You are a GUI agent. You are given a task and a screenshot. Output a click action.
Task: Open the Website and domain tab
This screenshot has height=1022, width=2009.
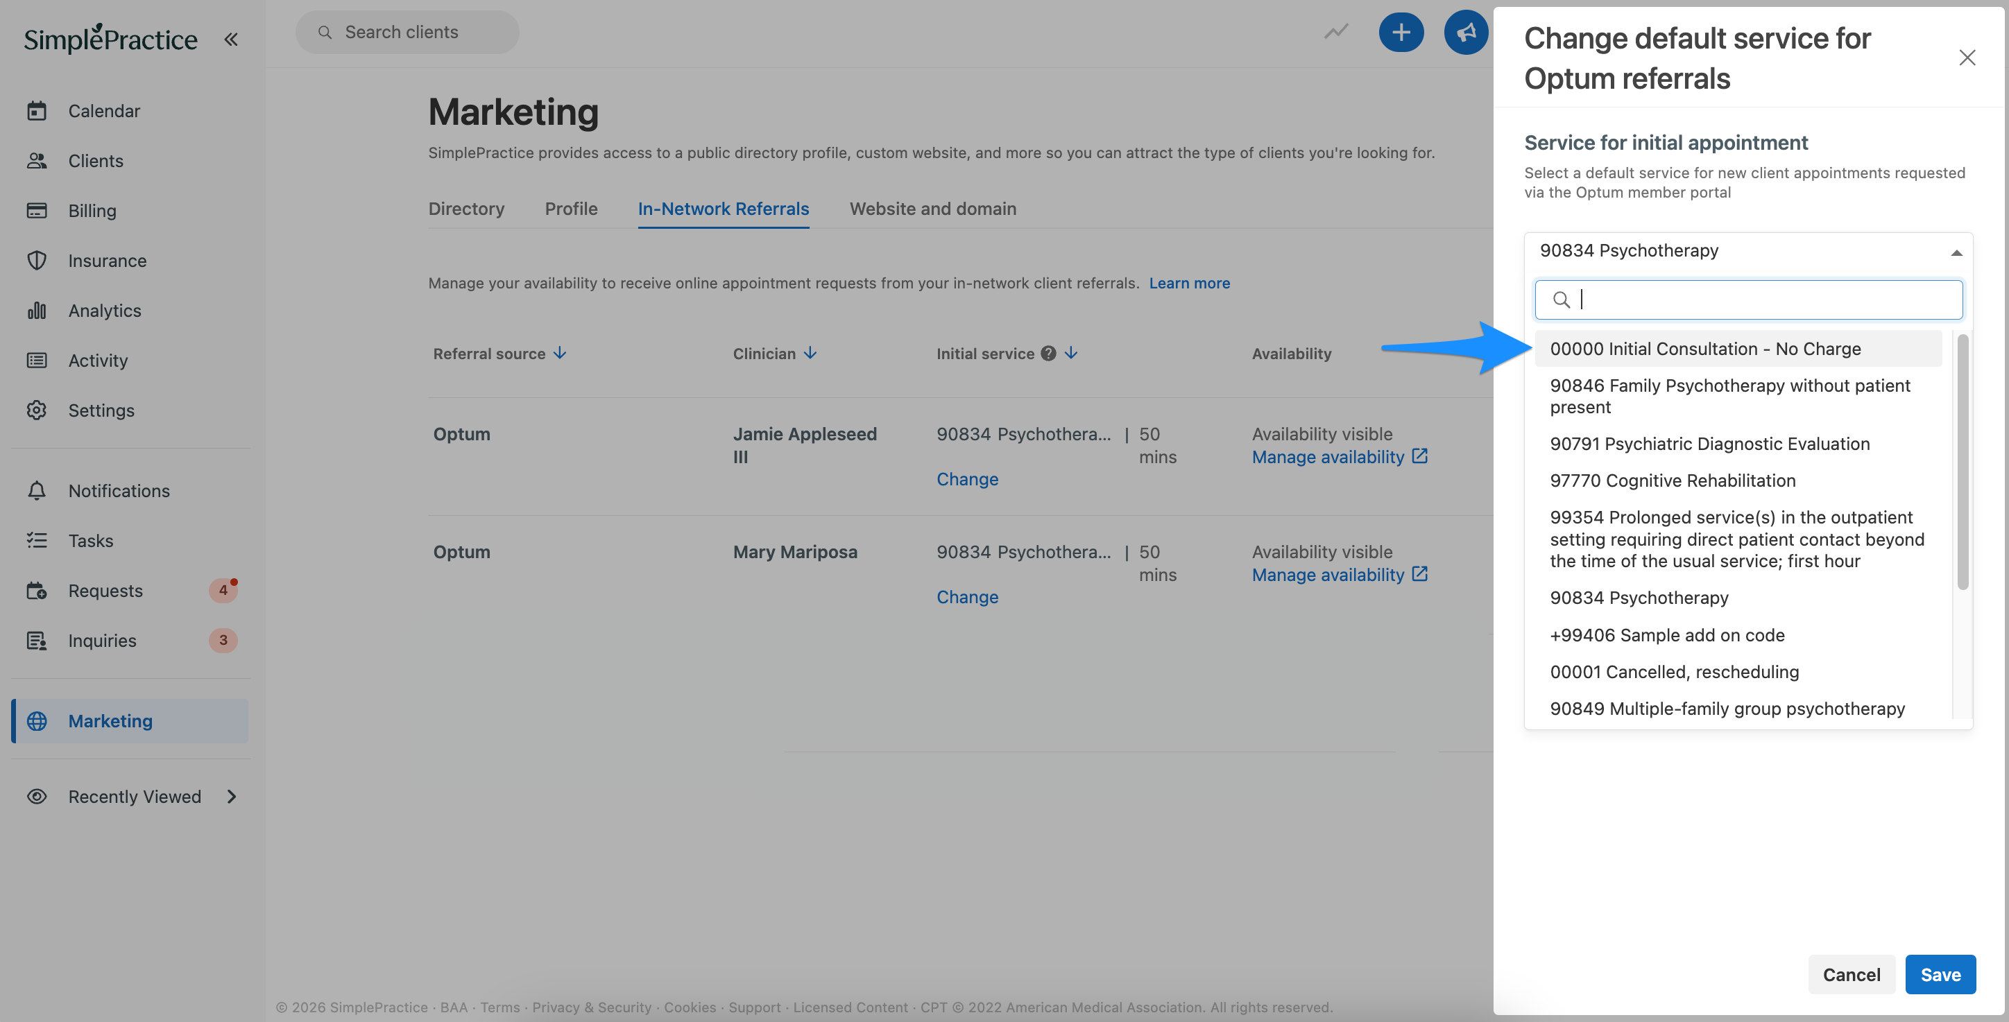[x=933, y=209]
